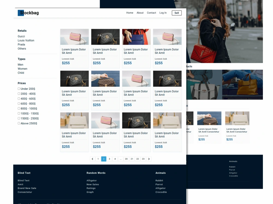
Task: Click the Stockbag logo
Action: (28, 13)
